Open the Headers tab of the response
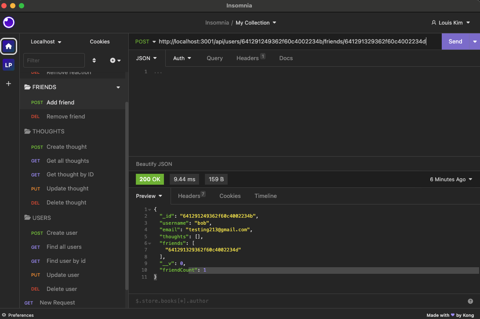Viewport: 480px width, 319px height. (189, 196)
